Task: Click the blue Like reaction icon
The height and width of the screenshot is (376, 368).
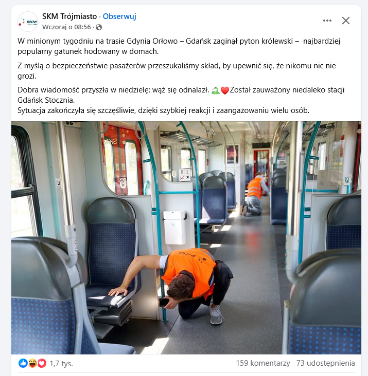Action: 23,363
